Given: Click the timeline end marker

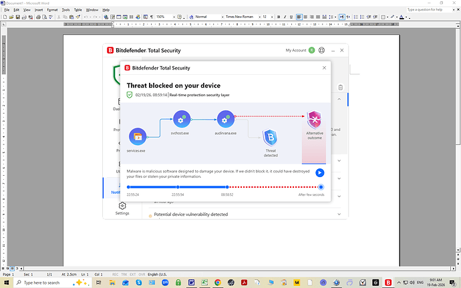Looking at the screenshot, I should click(x=321, y=187).
